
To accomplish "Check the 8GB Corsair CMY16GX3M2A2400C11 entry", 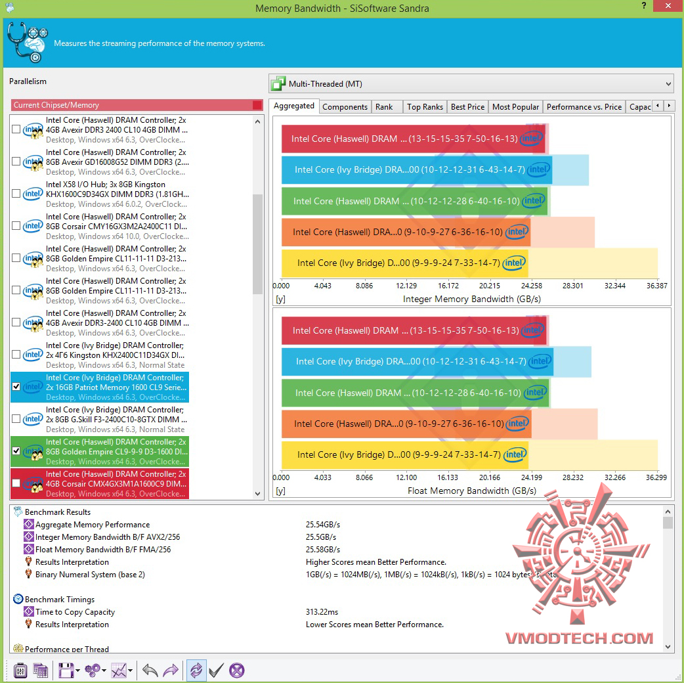I will pyautogui.click(x=16, y=226).
